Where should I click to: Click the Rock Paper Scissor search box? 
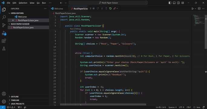click(108, 3)
